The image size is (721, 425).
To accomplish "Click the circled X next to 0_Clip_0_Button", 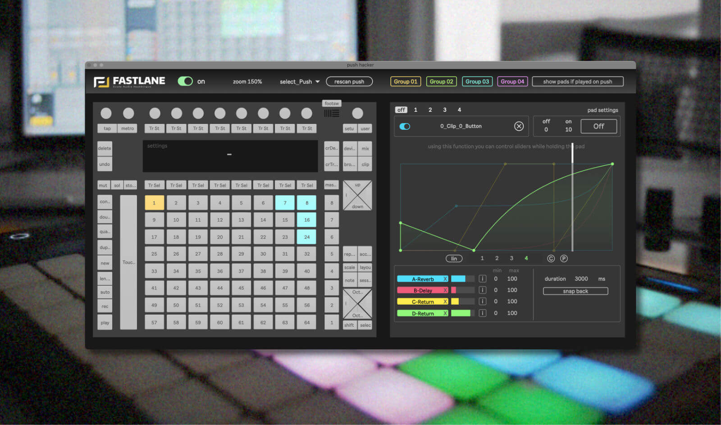I will [519, 126].
